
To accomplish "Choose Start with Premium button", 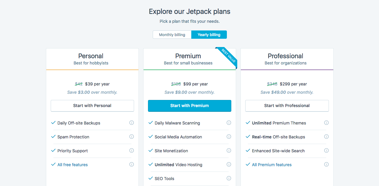I will [x=189, y=106].
